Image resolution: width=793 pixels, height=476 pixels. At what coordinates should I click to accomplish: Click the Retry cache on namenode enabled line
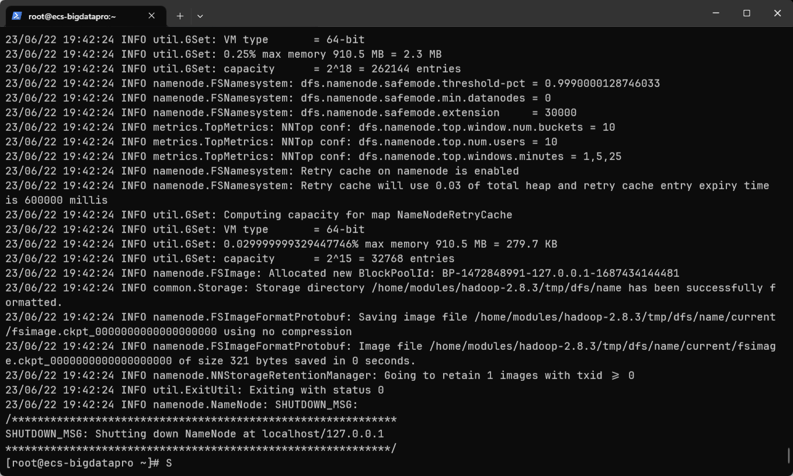tap(262, 171)
